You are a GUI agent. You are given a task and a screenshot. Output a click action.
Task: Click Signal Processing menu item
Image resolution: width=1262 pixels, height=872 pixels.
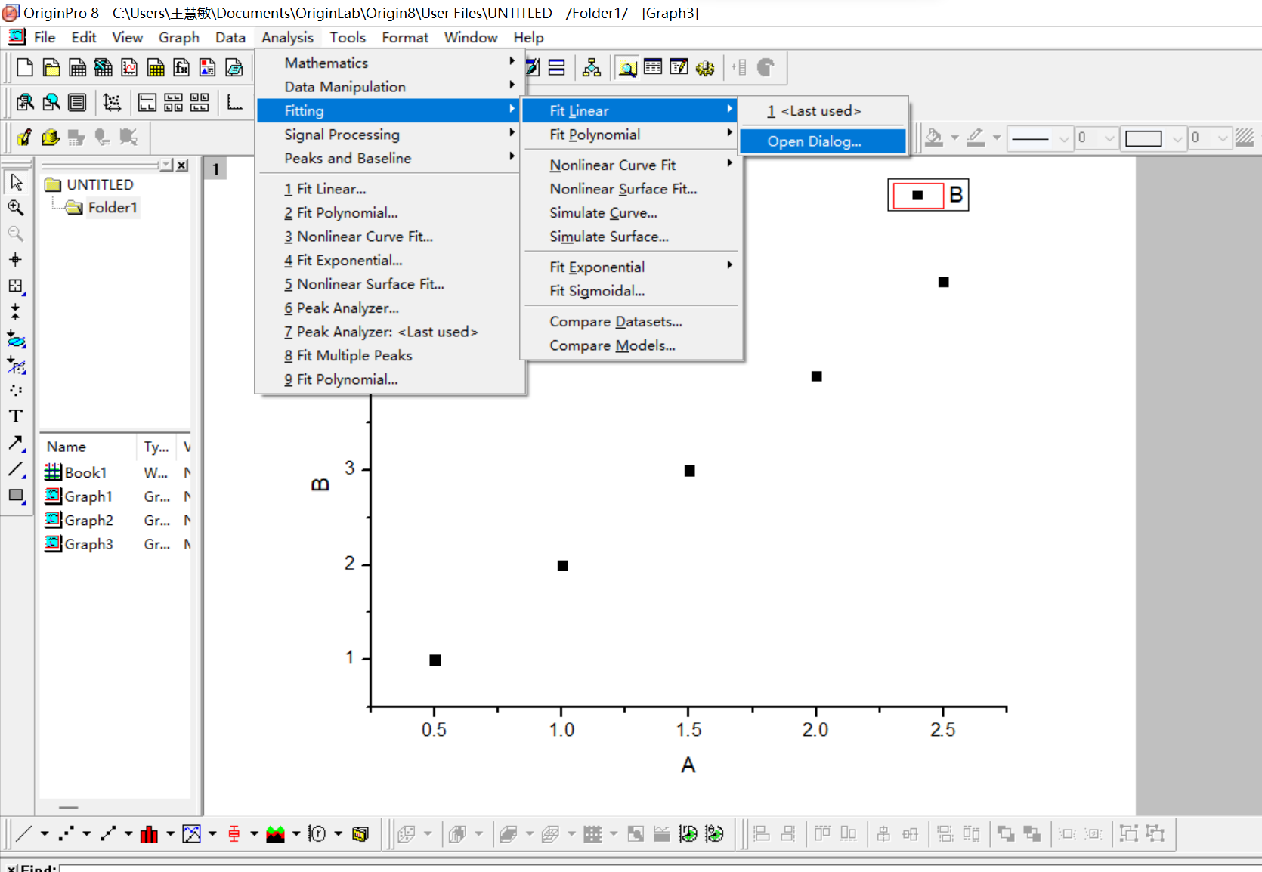[388, 135]
